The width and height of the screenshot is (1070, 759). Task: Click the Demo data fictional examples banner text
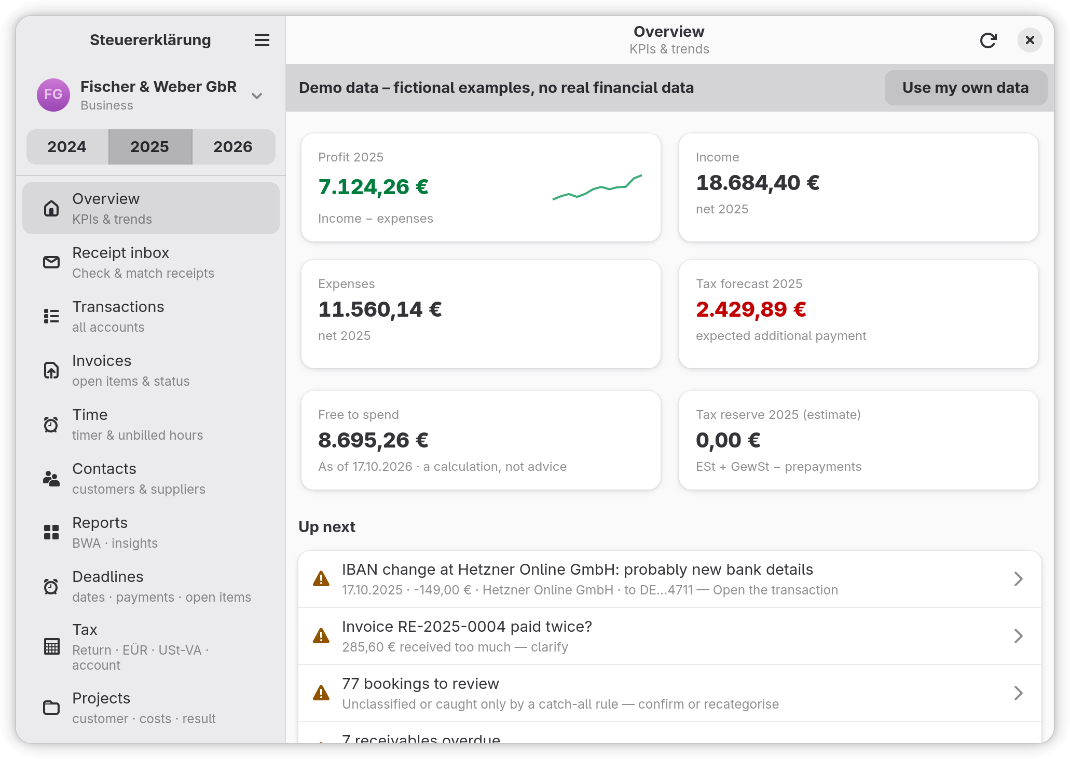496,88
